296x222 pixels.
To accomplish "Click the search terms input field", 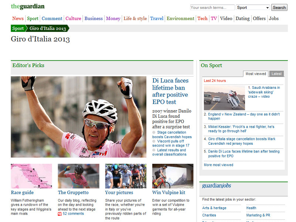I will point(212,7).
